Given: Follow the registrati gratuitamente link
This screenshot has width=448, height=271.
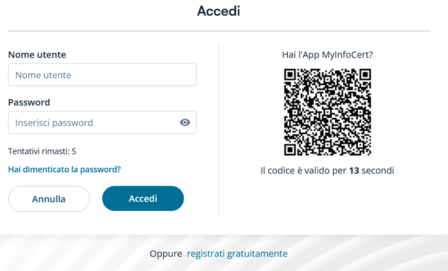Looking at the screenshot, I should (237, 253).
